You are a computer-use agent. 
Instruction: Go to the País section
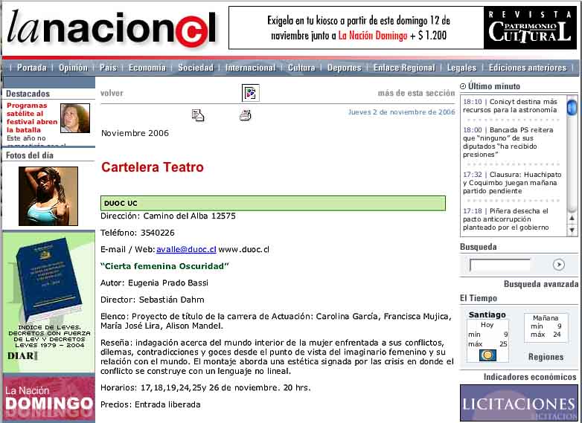pyautogui.click(x=108, y=68)
